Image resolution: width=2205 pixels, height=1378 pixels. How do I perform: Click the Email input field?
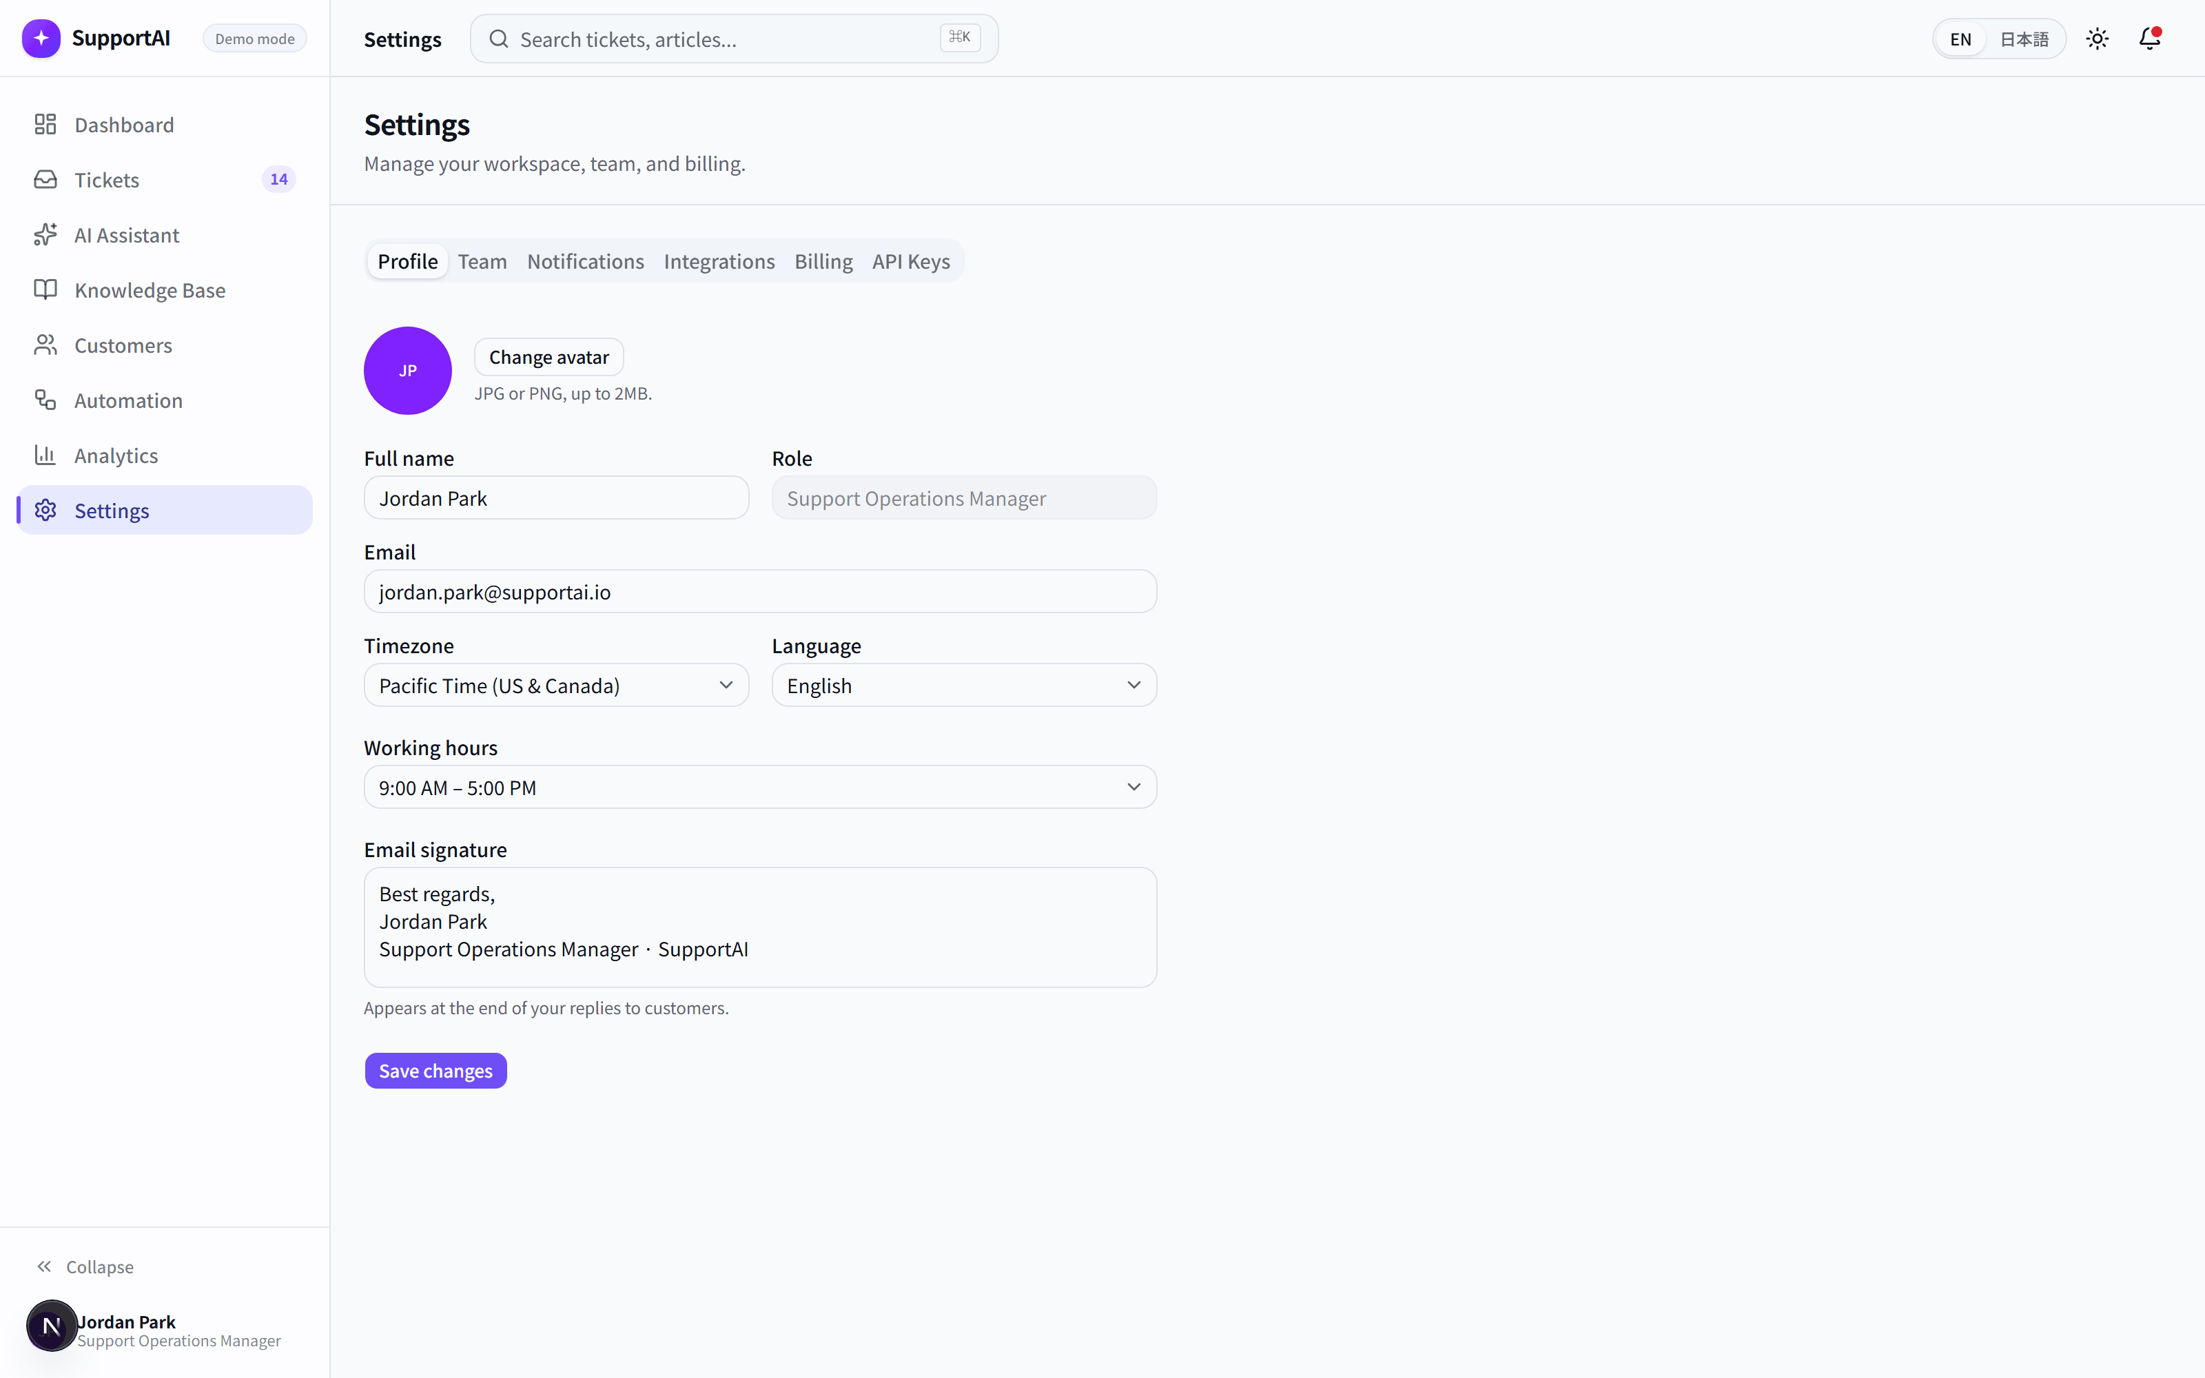point(761,593)
